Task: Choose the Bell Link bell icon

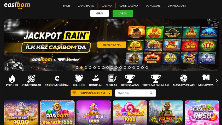Action: coord(79,78)
